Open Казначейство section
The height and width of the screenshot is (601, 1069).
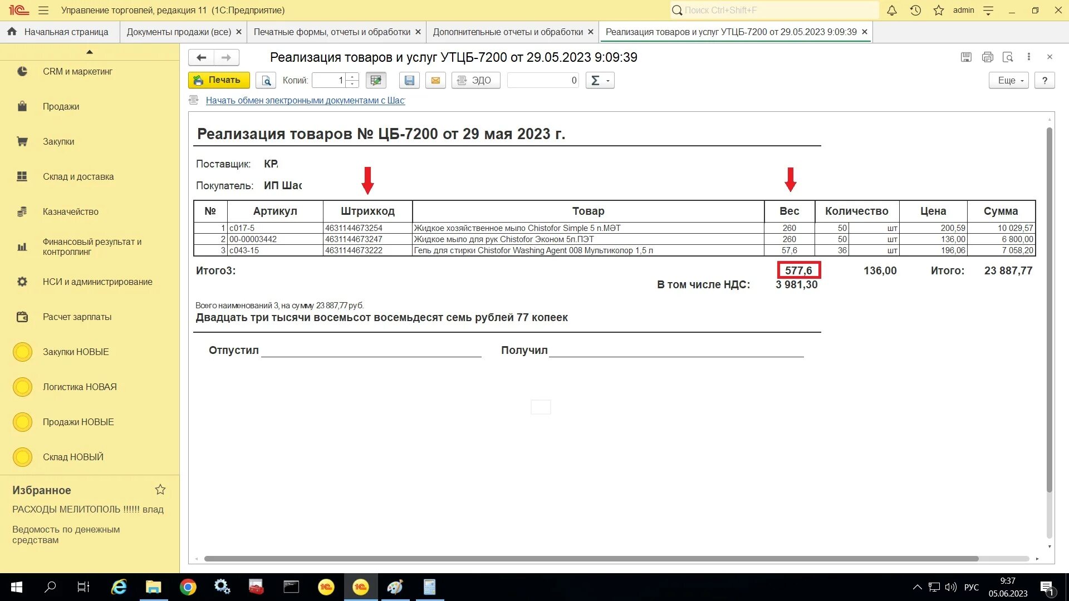(71, 211)
